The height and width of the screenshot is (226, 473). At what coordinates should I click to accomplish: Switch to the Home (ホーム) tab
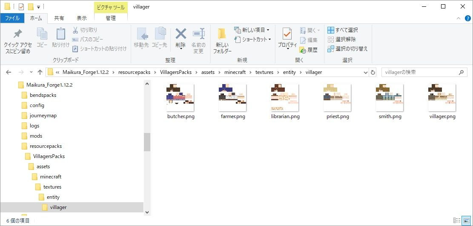click(36, 18)
